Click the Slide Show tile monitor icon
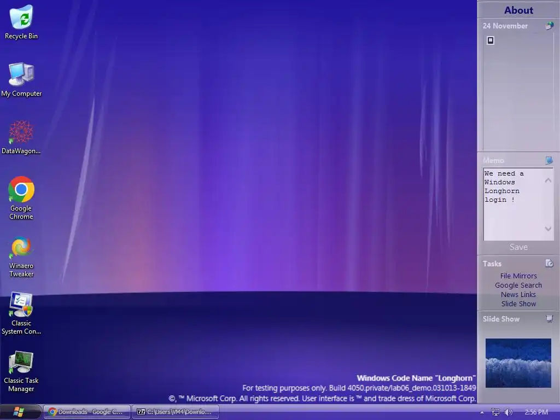The image size is (560, 420). coord(549,319)
